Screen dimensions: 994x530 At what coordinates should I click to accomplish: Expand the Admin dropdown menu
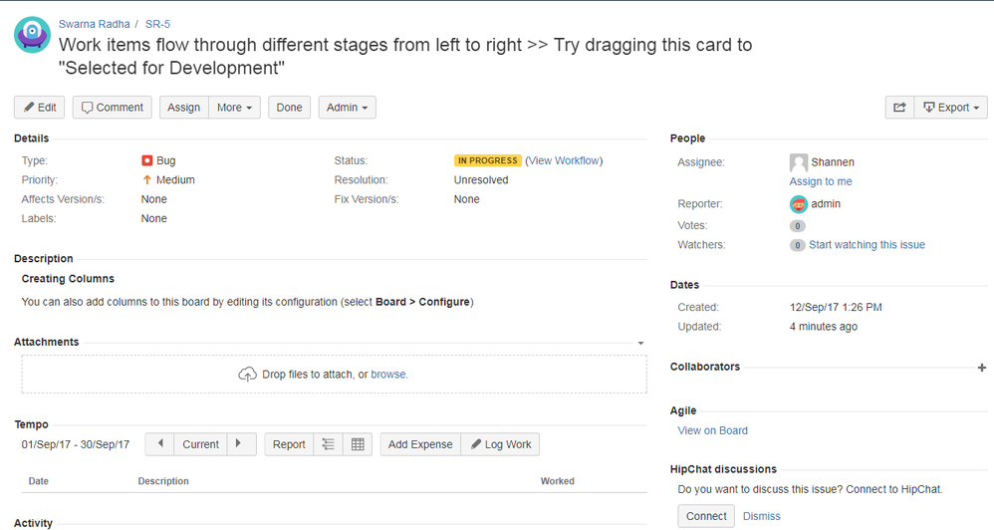pyautogui.click(x=347, y=108)
